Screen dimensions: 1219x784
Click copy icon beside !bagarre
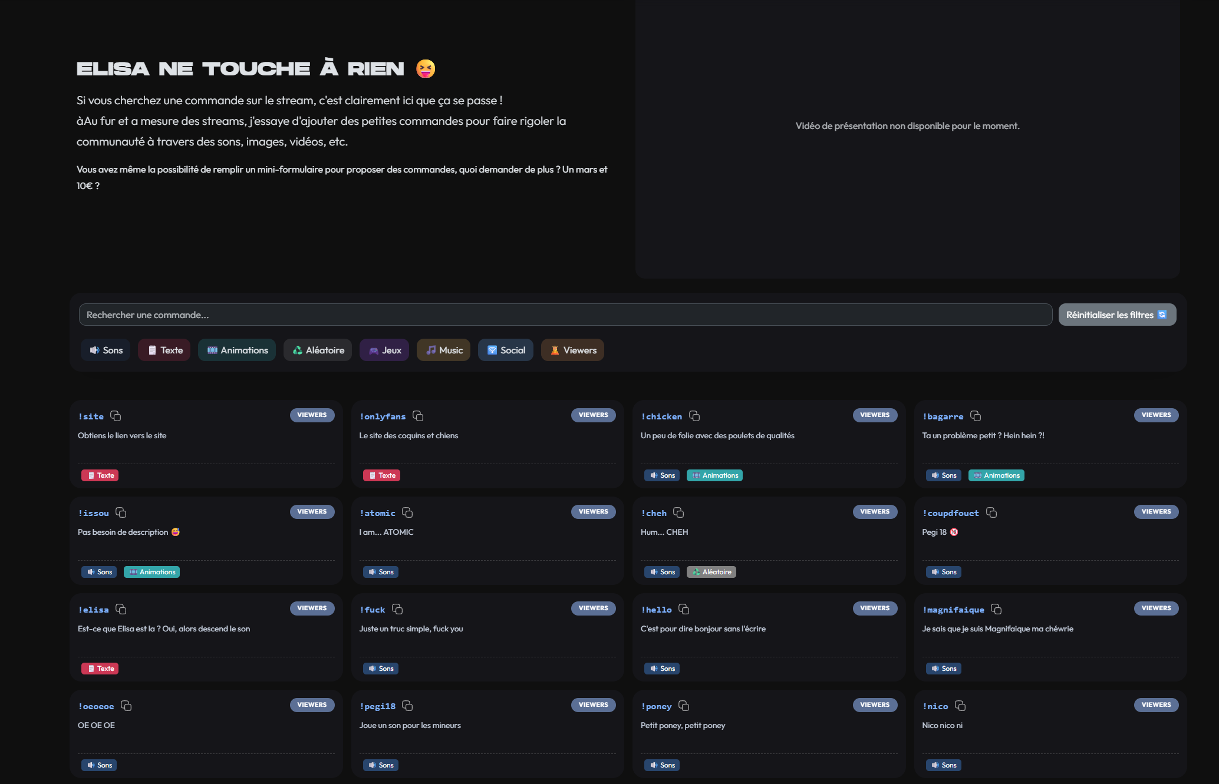pyautogui.click(x=976, y=416)
